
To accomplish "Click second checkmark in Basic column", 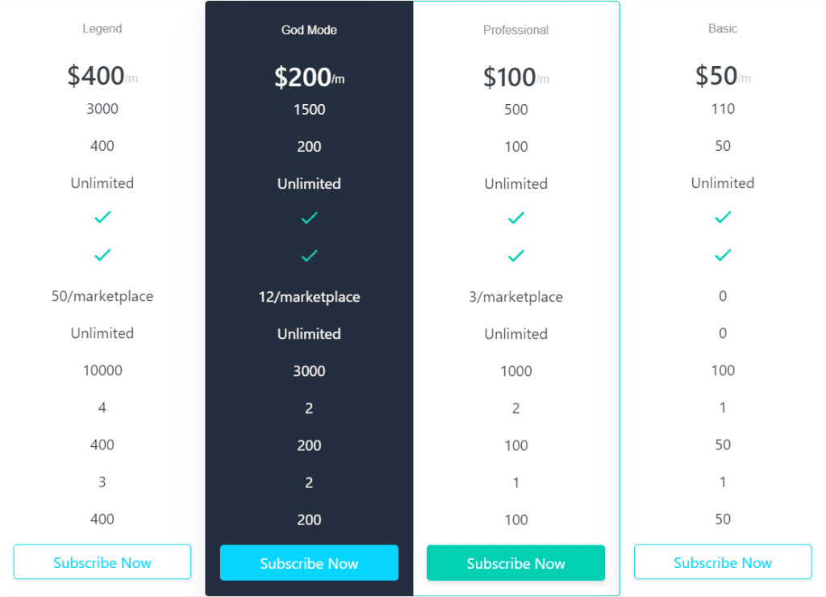I will coord(723,255).
